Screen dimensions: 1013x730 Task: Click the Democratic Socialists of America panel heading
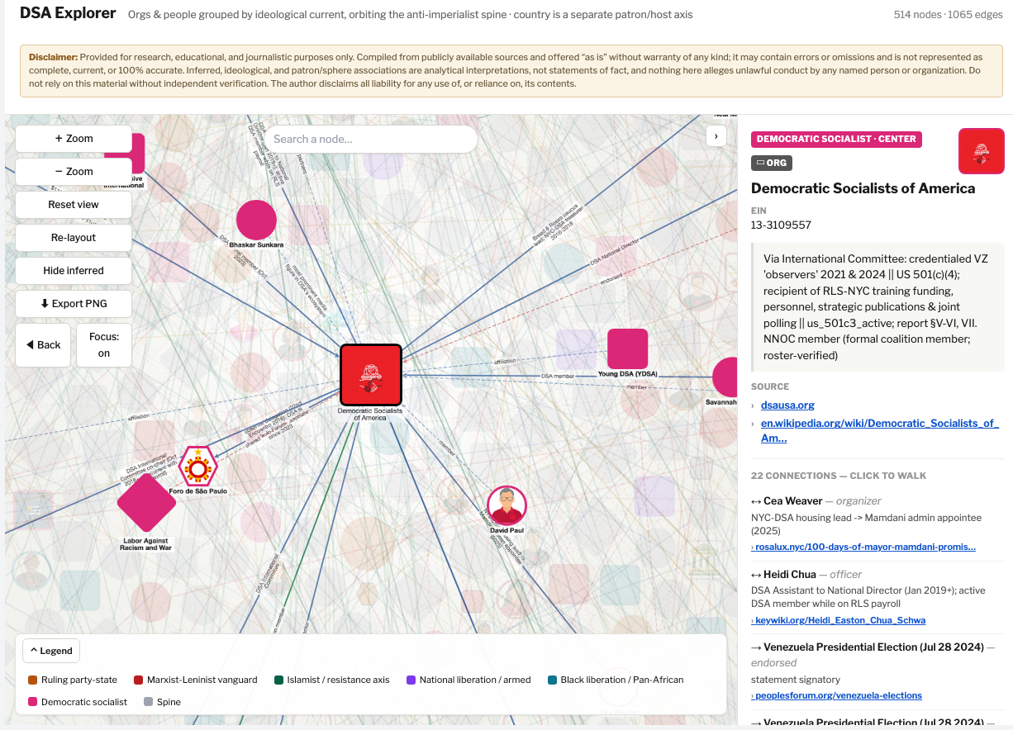(863, 188)
